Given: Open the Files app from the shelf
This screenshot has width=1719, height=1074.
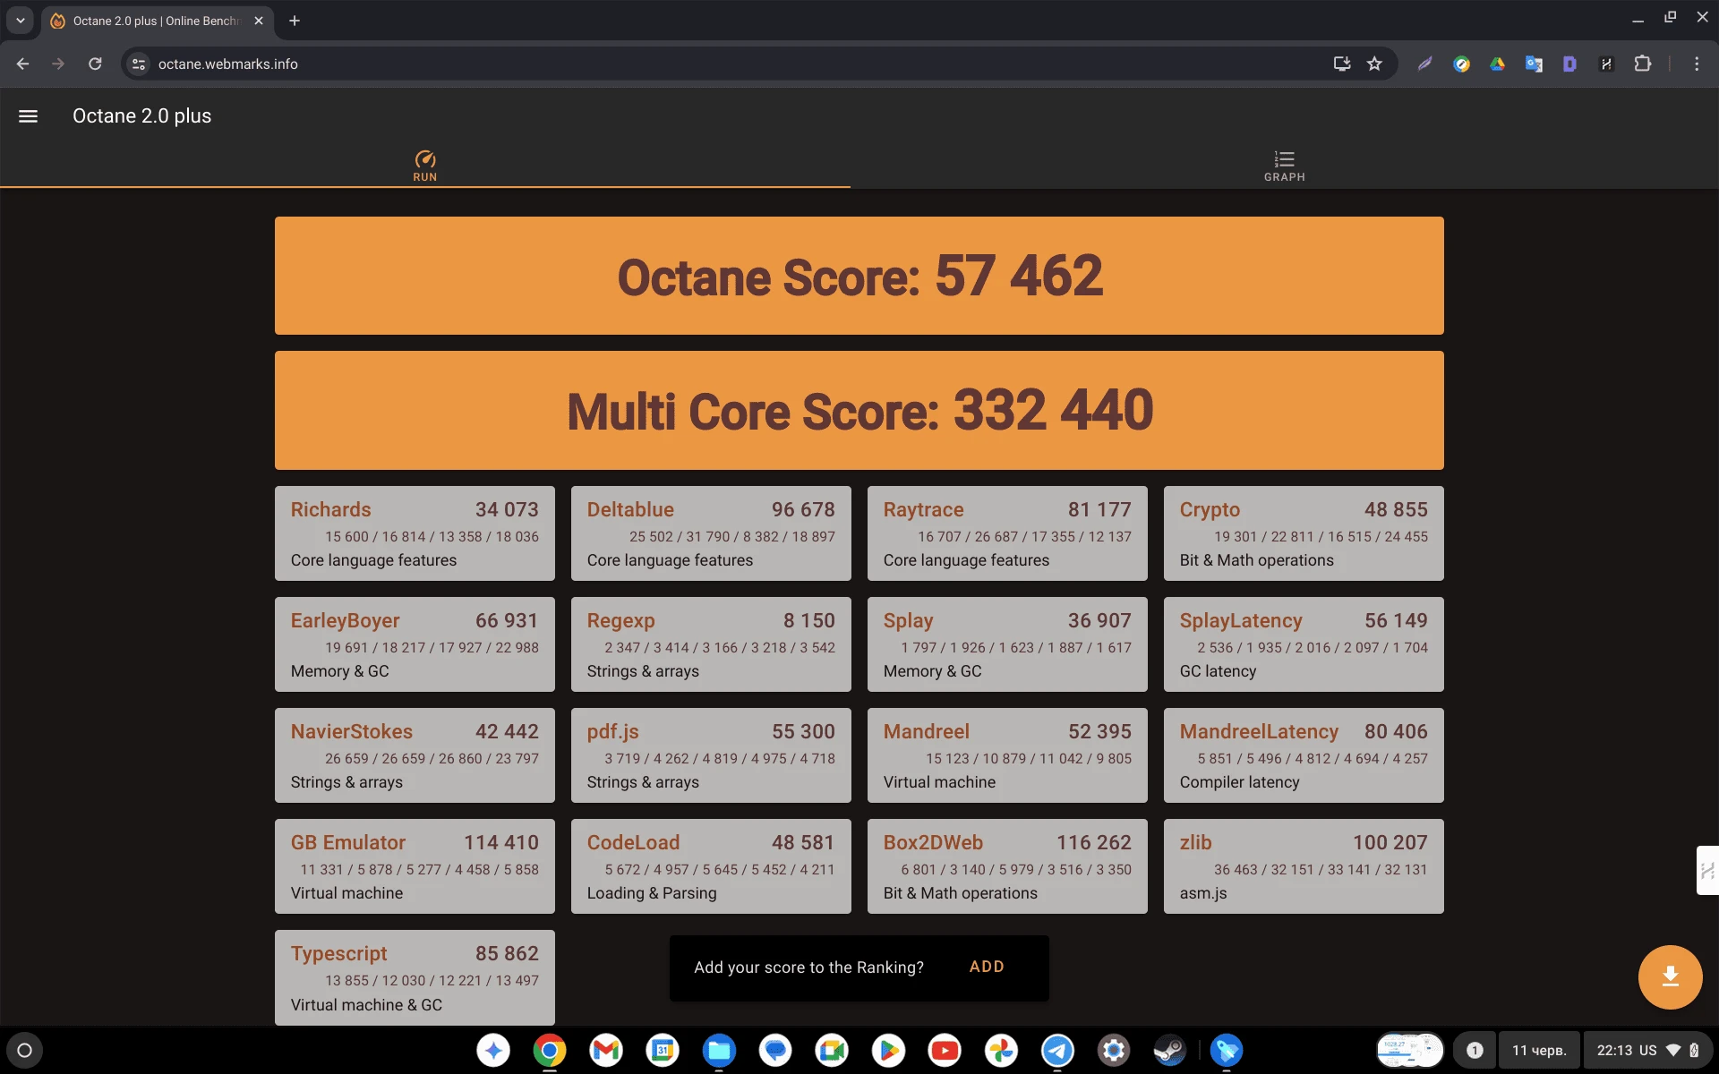Looking at the screenshot, I should coord(719,1050).
